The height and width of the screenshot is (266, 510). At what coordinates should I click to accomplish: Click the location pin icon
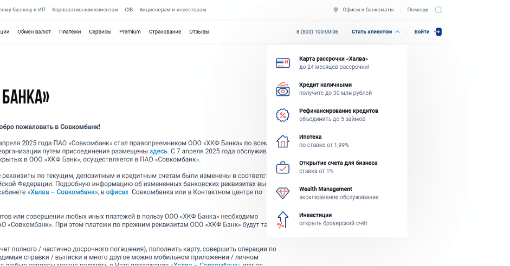point(335,10)
